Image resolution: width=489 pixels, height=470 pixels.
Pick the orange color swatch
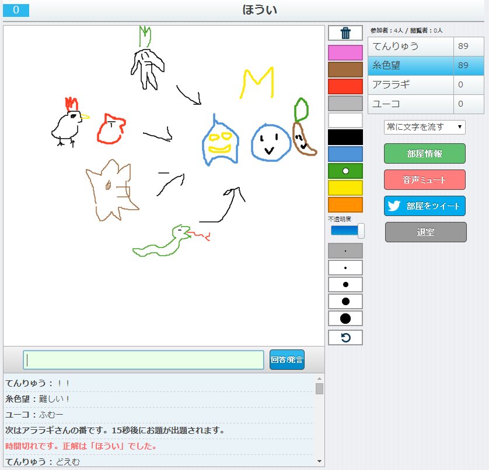(x=345, y=205)
